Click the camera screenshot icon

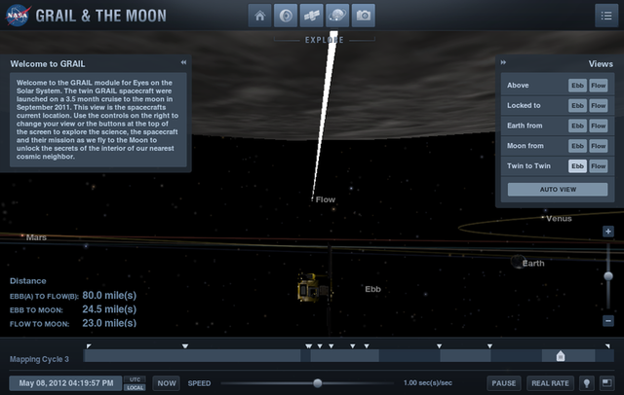pos(364,16)
